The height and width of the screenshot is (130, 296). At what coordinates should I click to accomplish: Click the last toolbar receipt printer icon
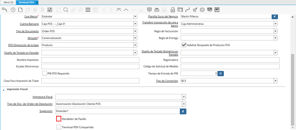217,10
